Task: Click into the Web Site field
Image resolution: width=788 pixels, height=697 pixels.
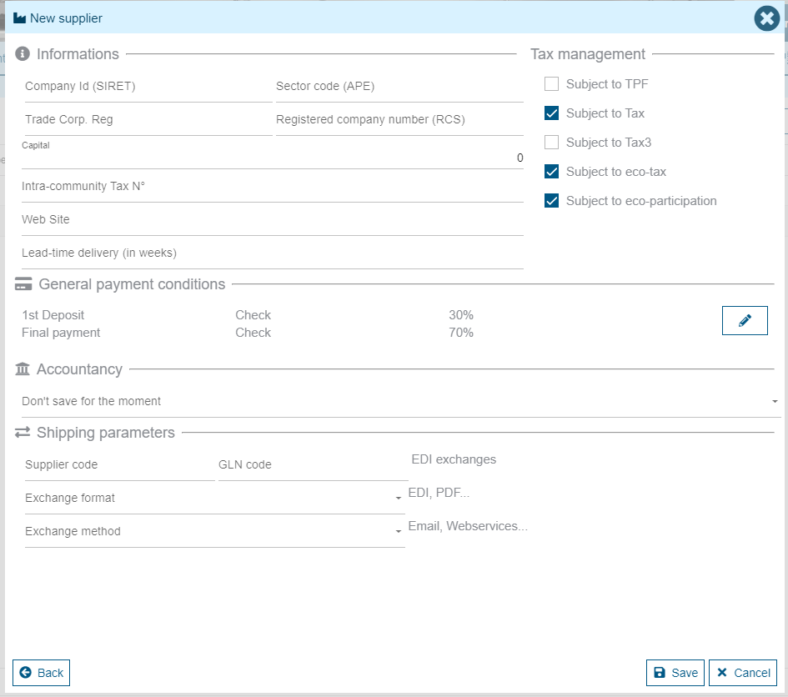Action: pos(272,220)
